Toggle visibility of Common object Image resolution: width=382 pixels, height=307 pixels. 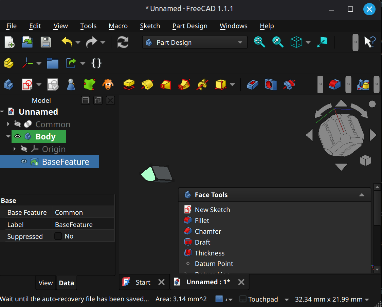coord(18,124)
